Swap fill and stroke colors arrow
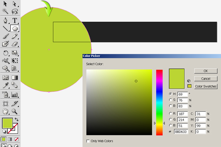Image resolution: width=221 pixels, height=147 pixels. (17, 119)
